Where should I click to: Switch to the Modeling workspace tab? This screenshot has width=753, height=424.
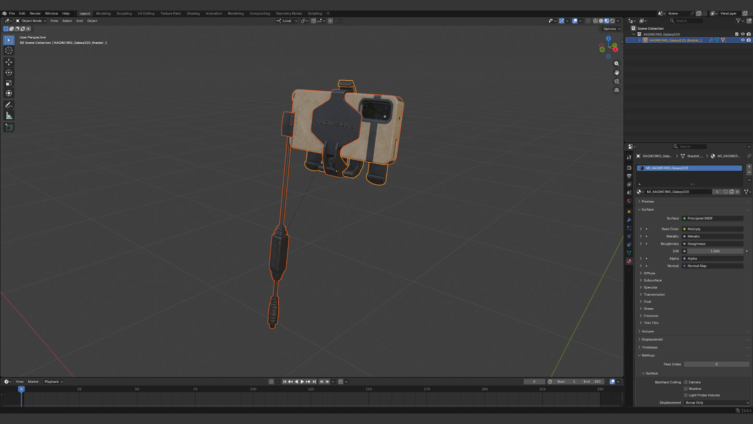click(x=103, y=14)
